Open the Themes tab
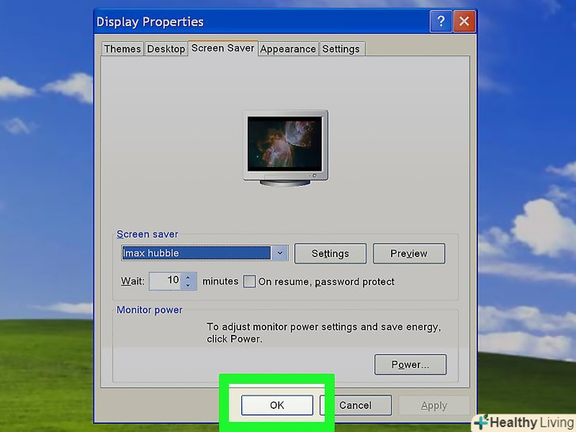The height and width of the screenshot is (432, 576). coord(122,49)
